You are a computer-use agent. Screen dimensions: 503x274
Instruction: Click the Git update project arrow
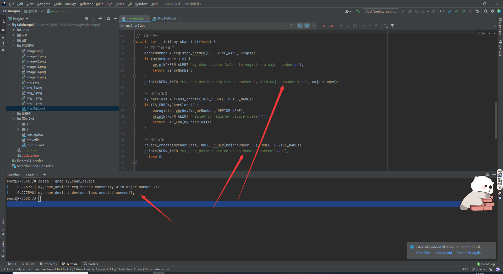coord(450,11)
